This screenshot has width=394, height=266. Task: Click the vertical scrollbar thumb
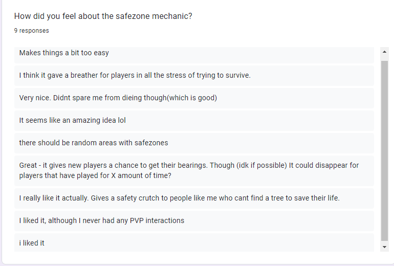click(x=384, y=151)
